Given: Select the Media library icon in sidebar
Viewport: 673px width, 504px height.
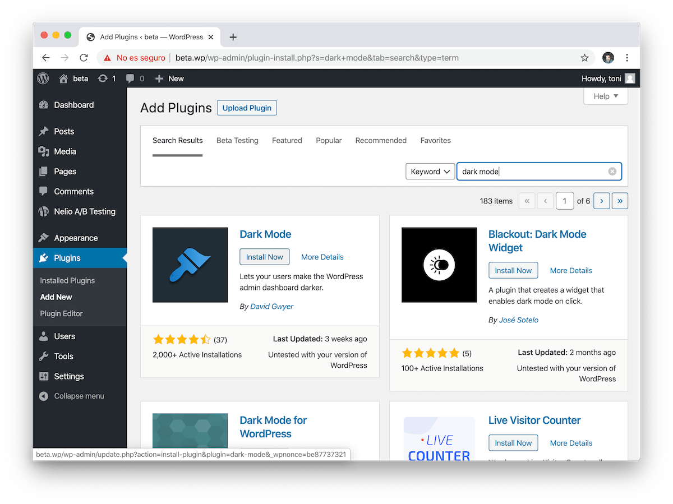Looking at the screenshot, I should tap(44, 151).
